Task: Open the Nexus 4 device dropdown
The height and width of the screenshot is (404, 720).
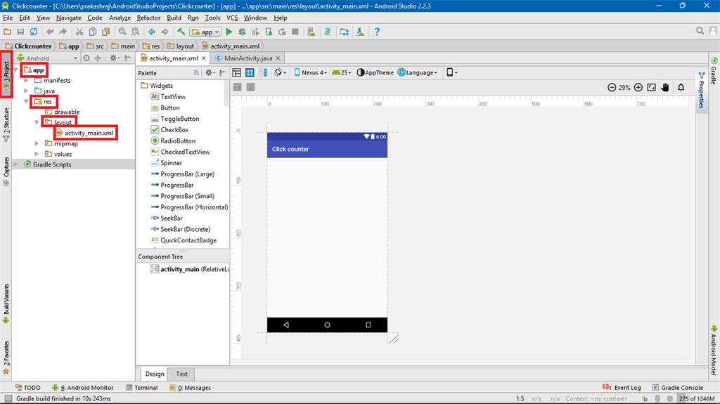Action: pyautogui.click(x=311, y=72)
